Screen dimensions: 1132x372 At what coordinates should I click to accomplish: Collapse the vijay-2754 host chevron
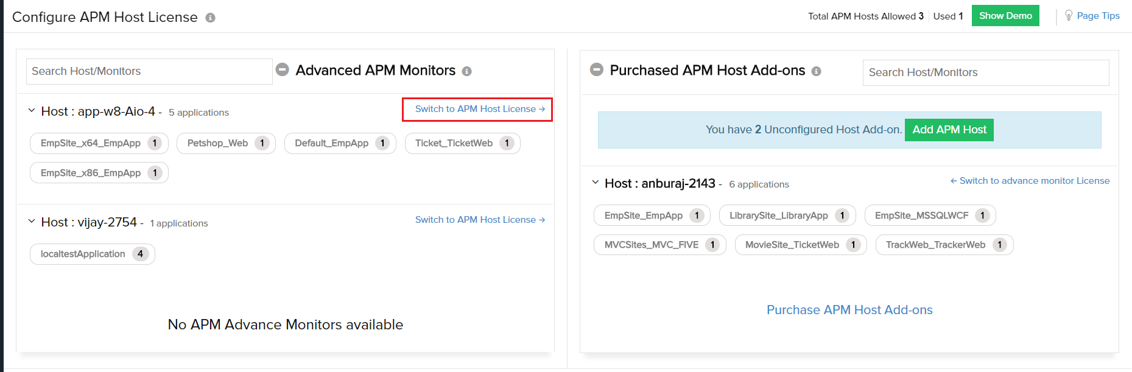point(32,222)
